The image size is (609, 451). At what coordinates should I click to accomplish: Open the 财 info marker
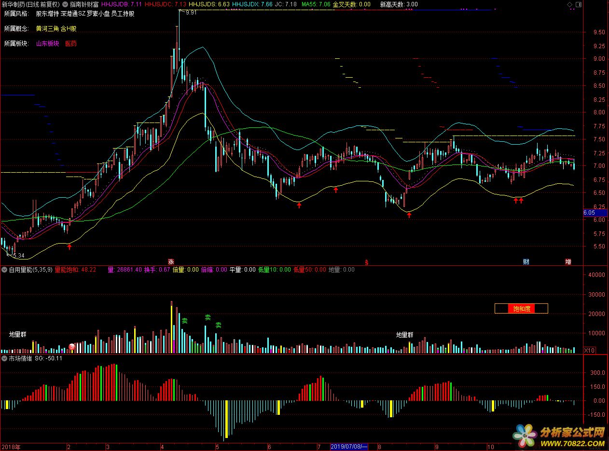point(526,262)
